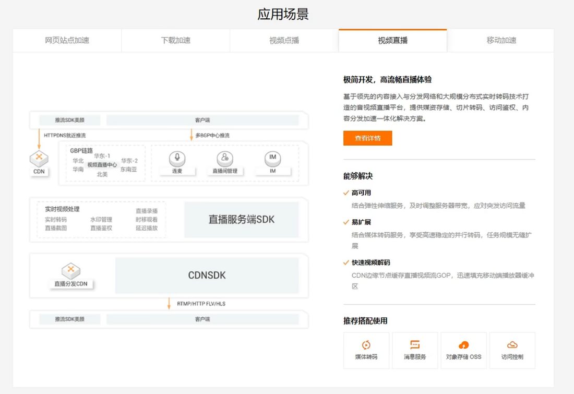Click the 视频直播中心 label

(x=102, y=165)
